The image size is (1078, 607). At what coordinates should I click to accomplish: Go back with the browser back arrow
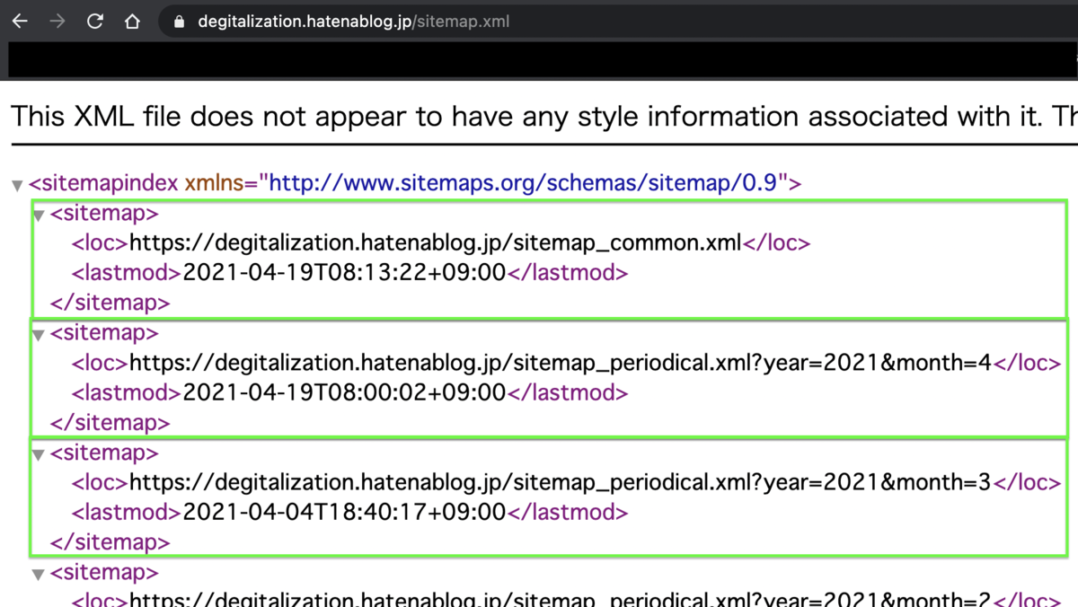click(x=20, y=22)
